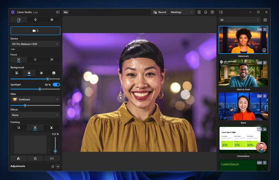Expand the Adjustments section chevron
This screenshot has width=279, height=180.
pos(58,166)
